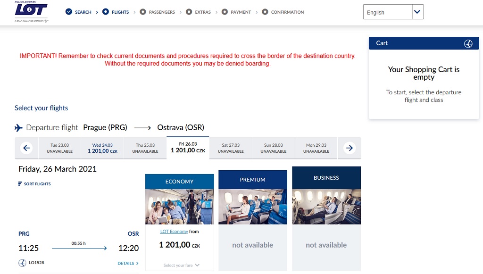Viewport: 483px width, 274px height.
Task: Open the LOT Economy link
Action: pos(174,232)
